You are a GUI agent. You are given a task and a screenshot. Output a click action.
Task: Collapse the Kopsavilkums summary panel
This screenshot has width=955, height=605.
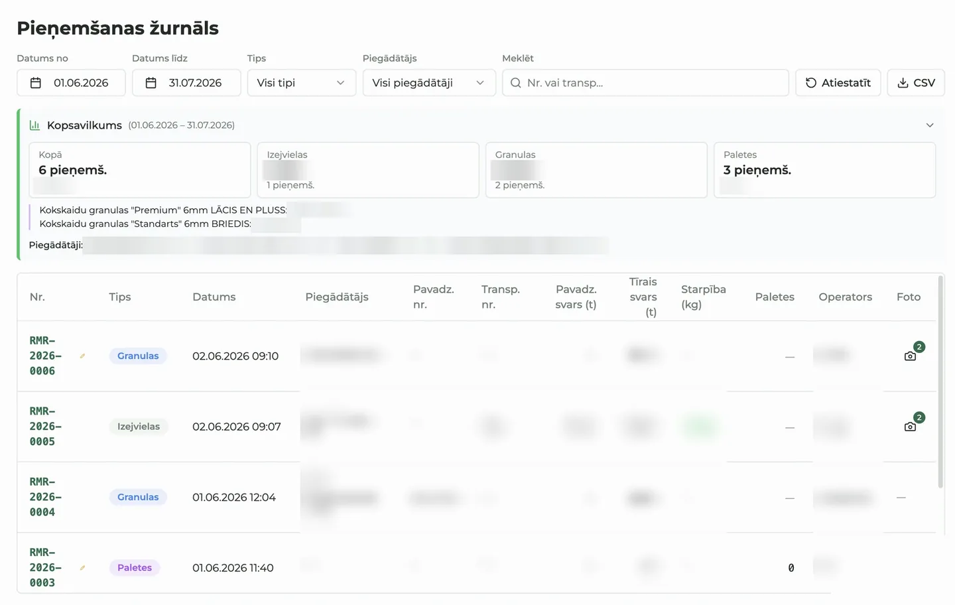(930, 125)
